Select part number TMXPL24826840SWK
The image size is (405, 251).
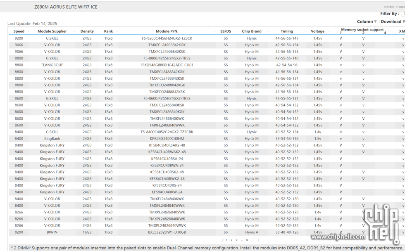[167, 212]
